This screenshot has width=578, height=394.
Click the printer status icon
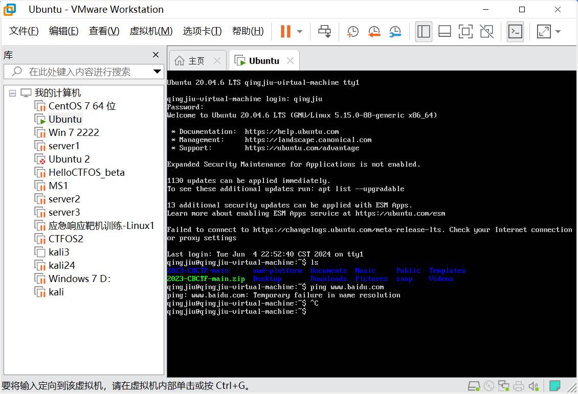[x=519, y=386]
